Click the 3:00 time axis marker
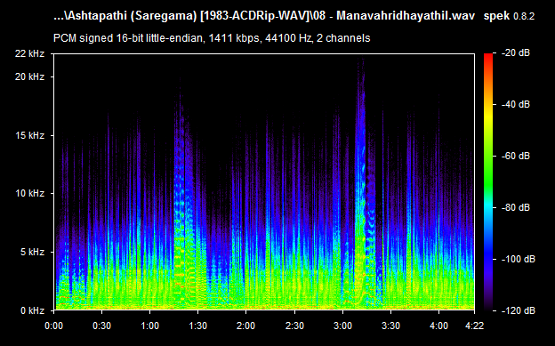555x346 pixels. pyautogui.click(x=342, y=326)
